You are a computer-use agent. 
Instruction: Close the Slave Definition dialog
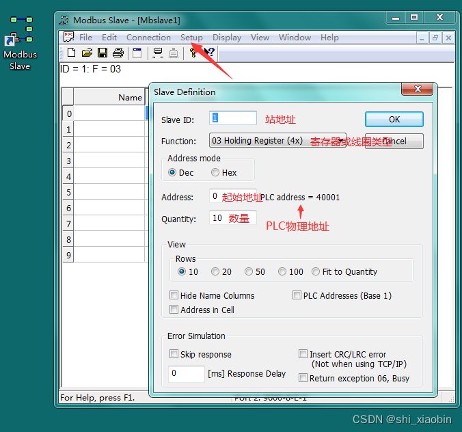417,89
